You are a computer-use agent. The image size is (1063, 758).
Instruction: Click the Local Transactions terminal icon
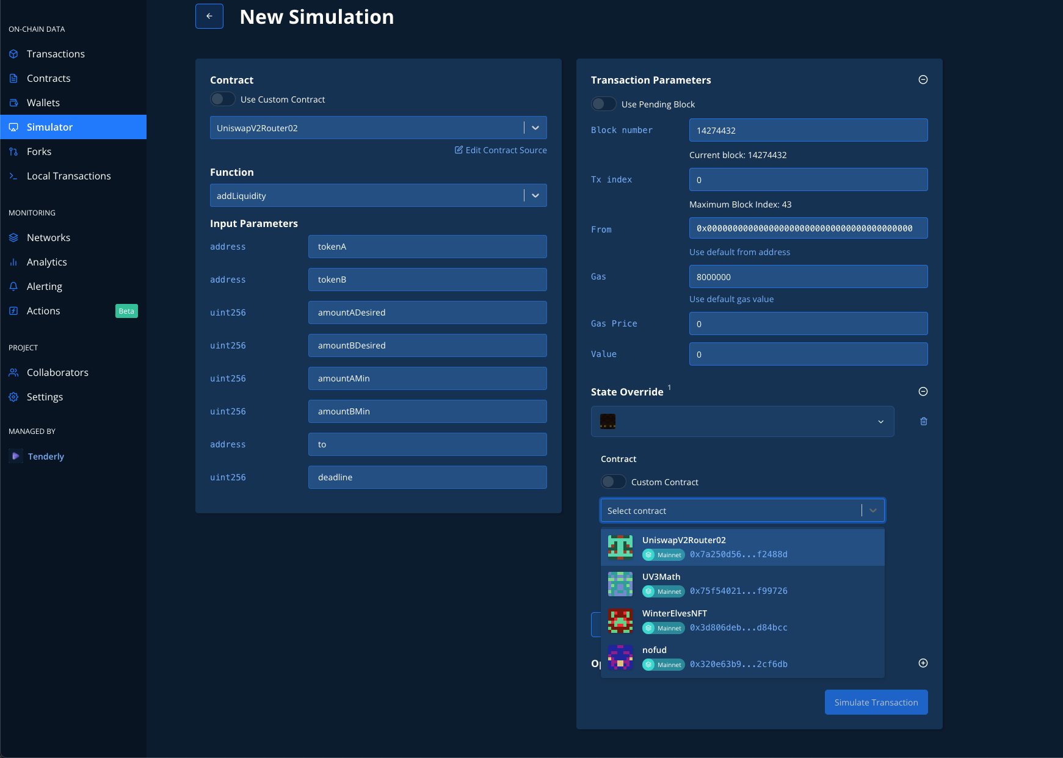pyautogui.click(x=13, y=176)
